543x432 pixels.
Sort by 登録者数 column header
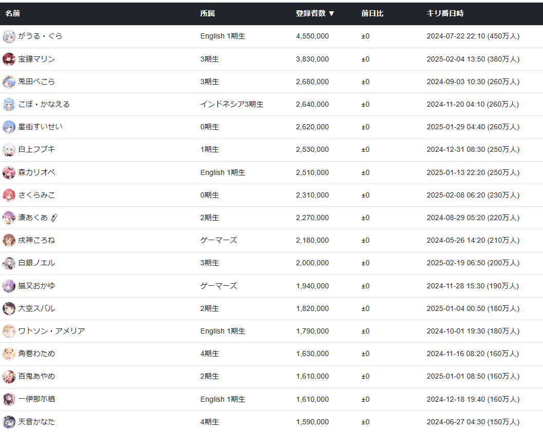point(315,13)
